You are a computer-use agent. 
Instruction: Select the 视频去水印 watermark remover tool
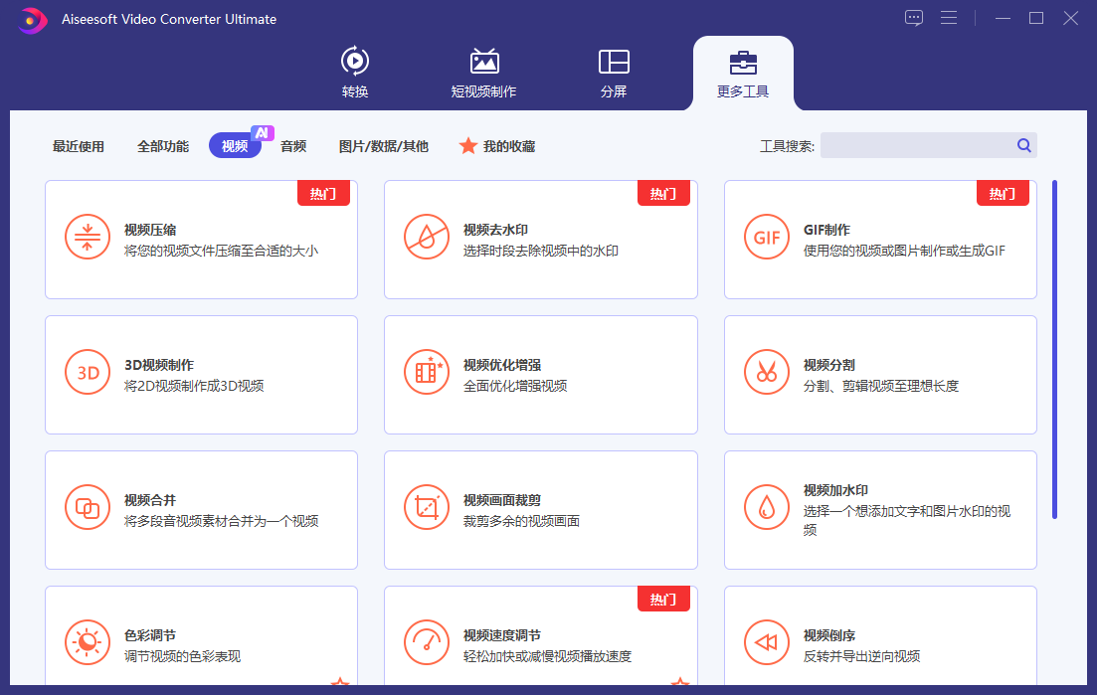coord(540,239)
